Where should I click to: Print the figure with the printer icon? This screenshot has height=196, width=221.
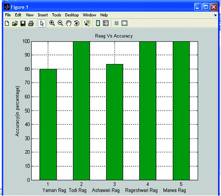pyautogui.click(x=31, y=23)
